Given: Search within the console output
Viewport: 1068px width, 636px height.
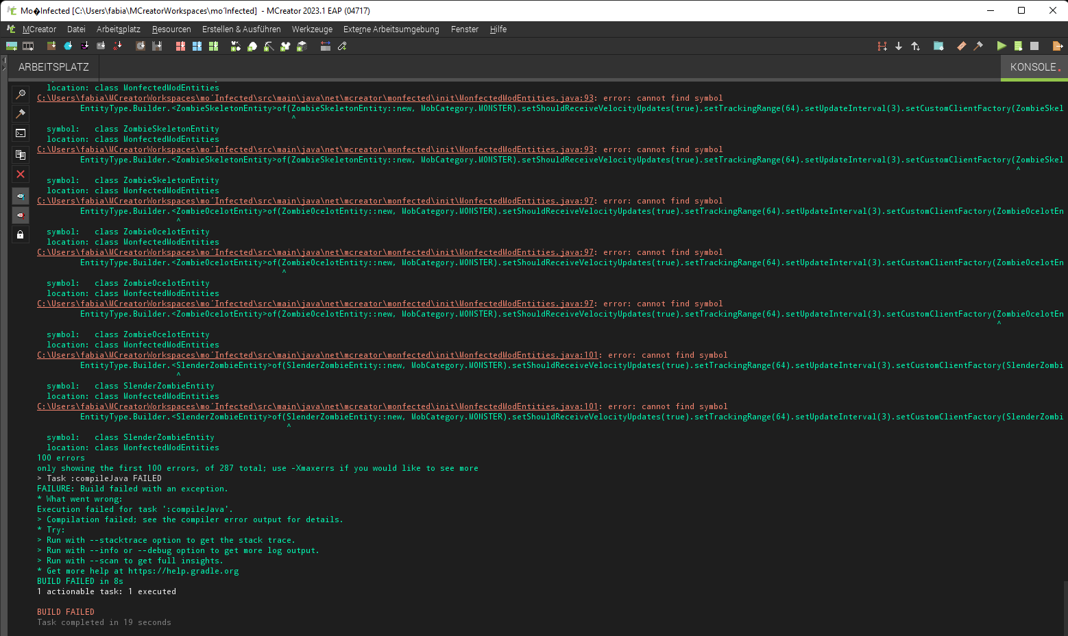Looking at the screenshot, I should (21, 94).
